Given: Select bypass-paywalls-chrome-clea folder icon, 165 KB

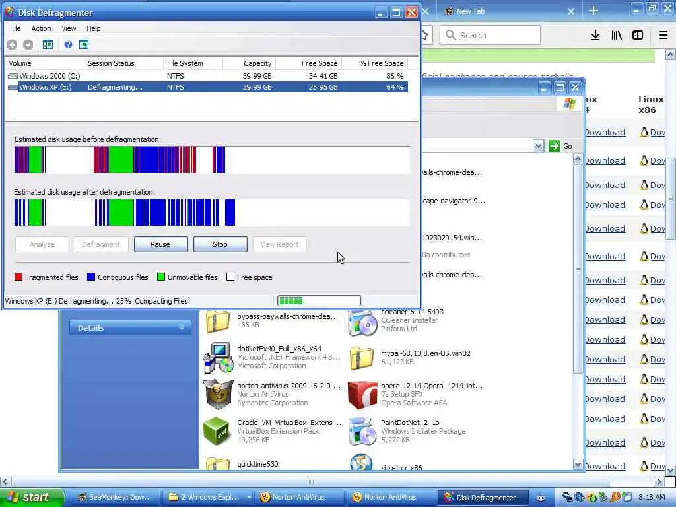Looking at the screenshot, I should [x=218, y=321].
